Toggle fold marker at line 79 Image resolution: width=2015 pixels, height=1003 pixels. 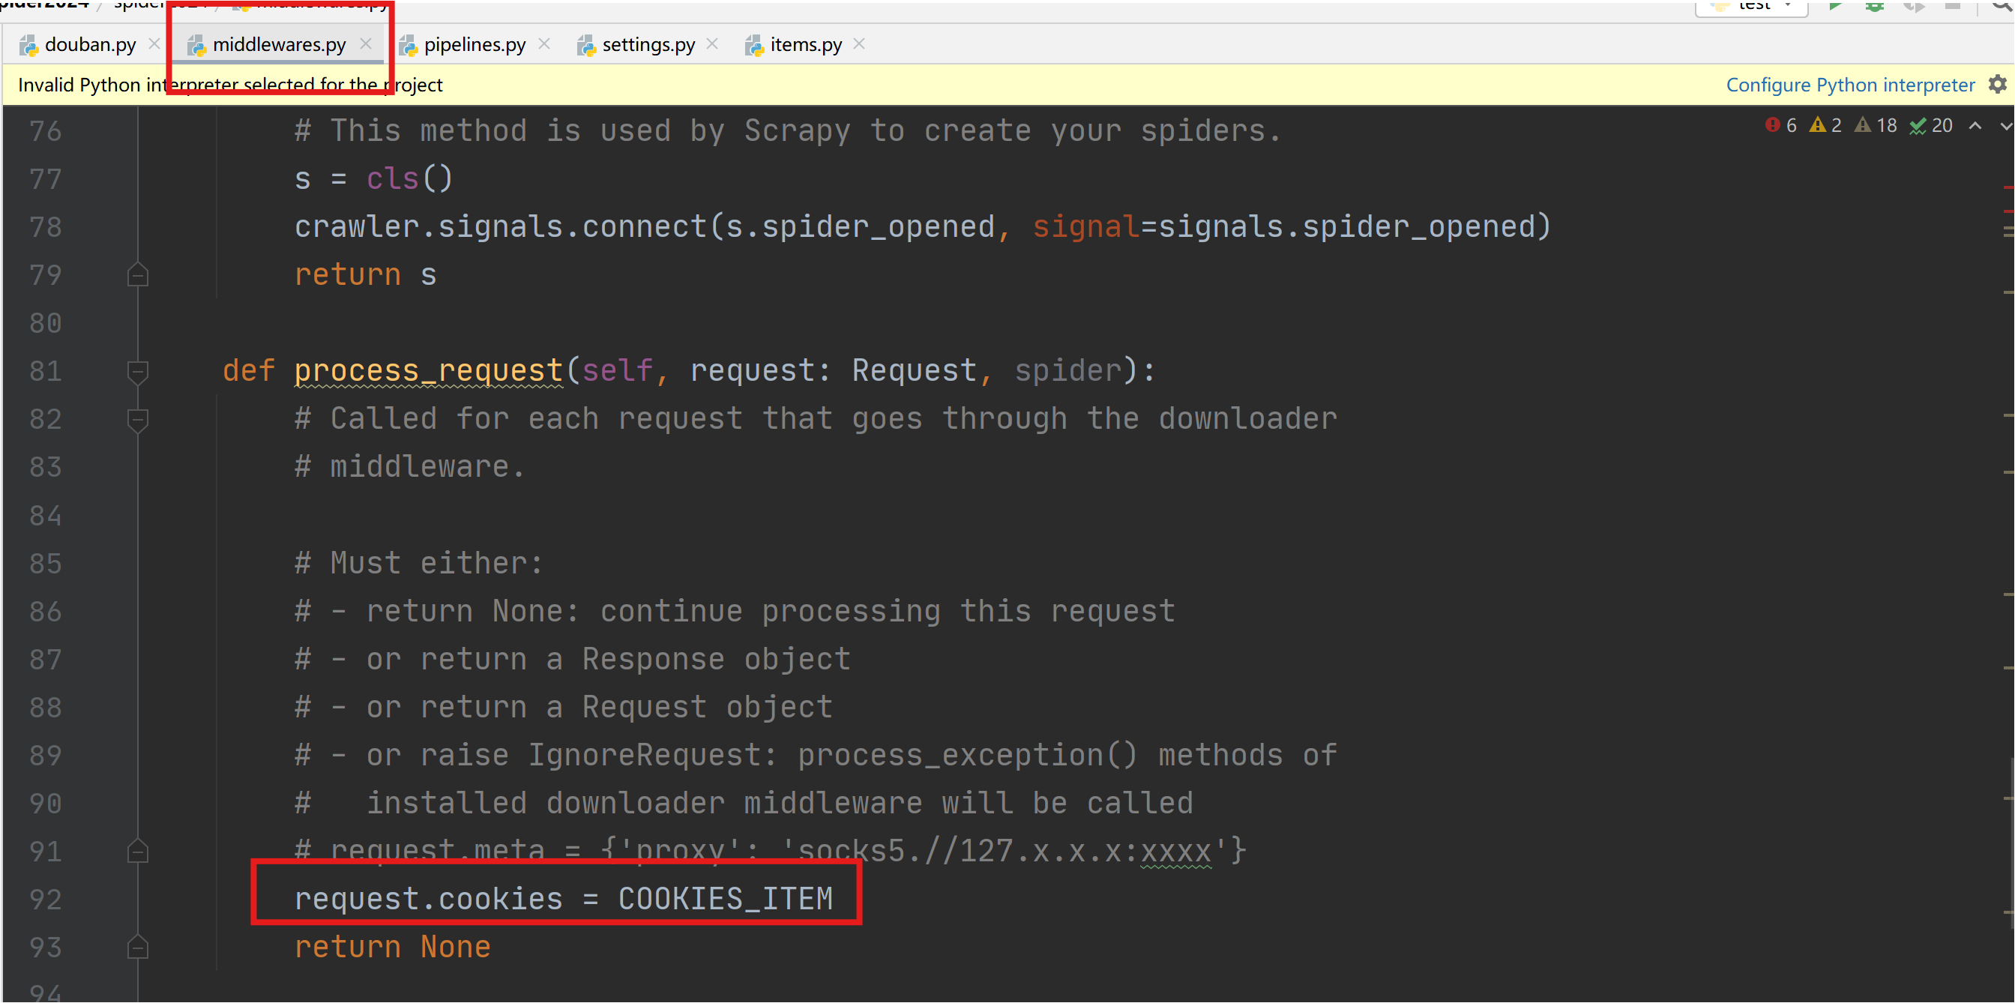[138, 274]
